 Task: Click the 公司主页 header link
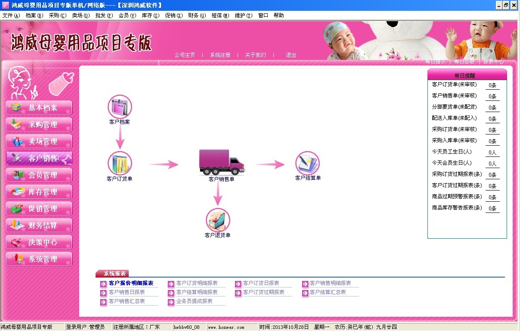point(185,55)
